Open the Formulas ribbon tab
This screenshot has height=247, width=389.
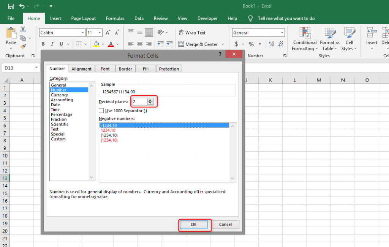tap(115, 18)
